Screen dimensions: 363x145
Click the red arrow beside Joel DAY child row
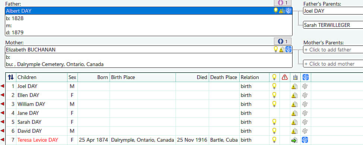tap(3, 86)
